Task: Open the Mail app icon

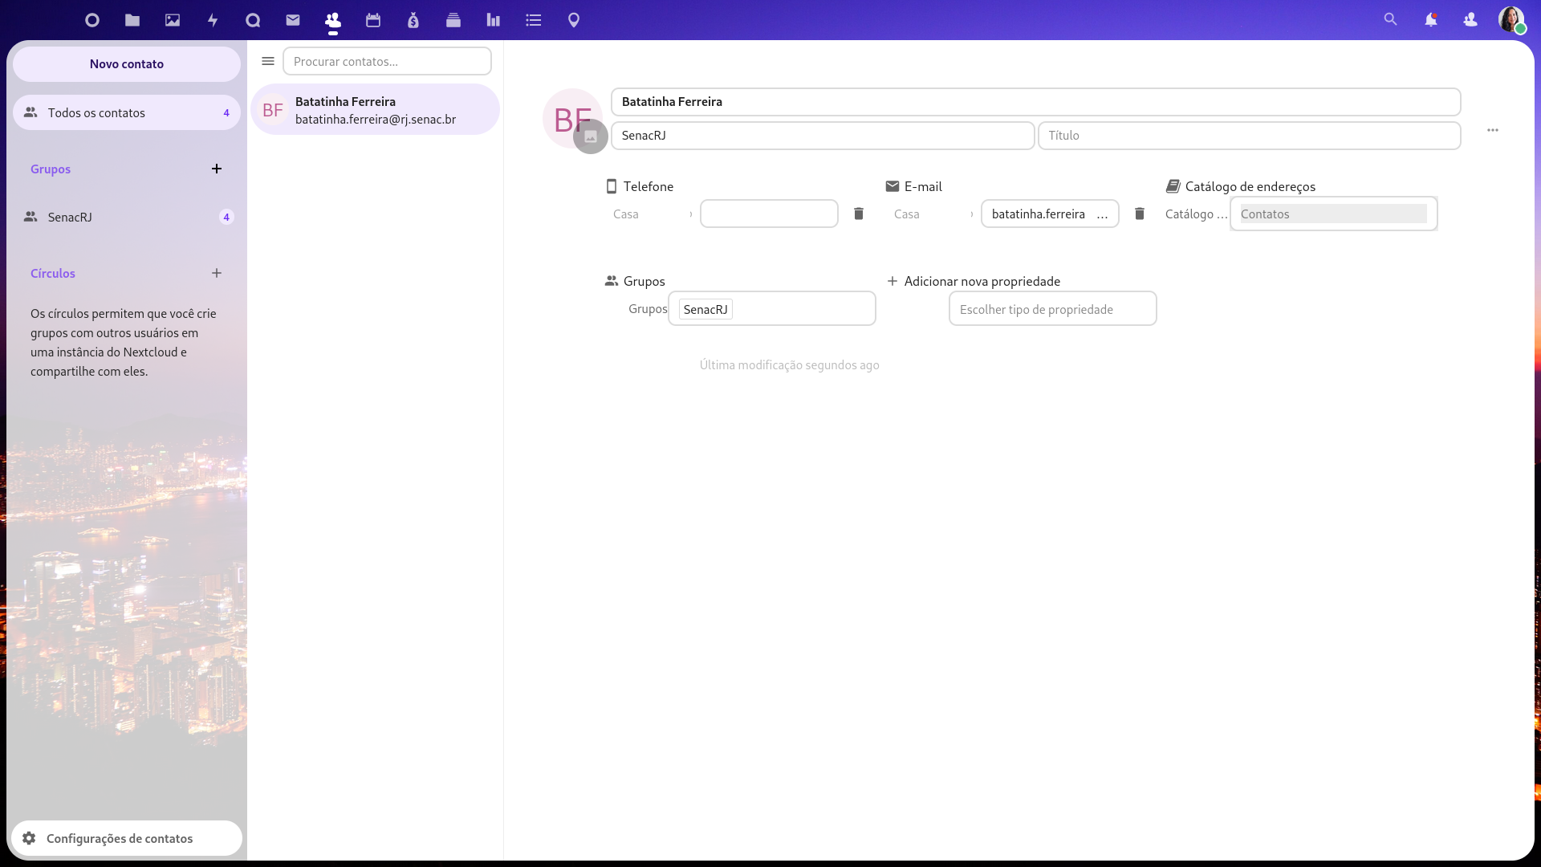Action: pyautogui.click(x=293, y=20)
